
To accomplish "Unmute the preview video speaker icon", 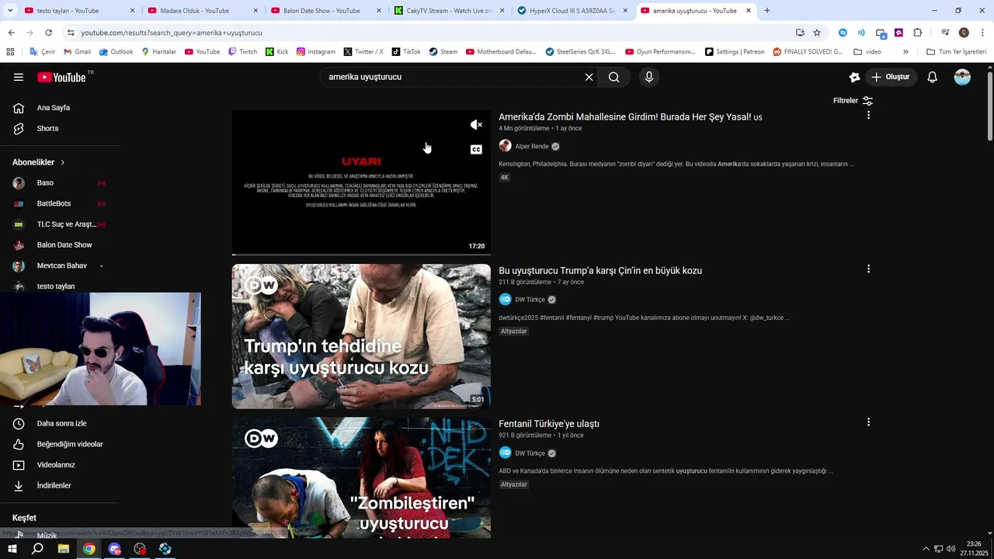I will 476,125.
